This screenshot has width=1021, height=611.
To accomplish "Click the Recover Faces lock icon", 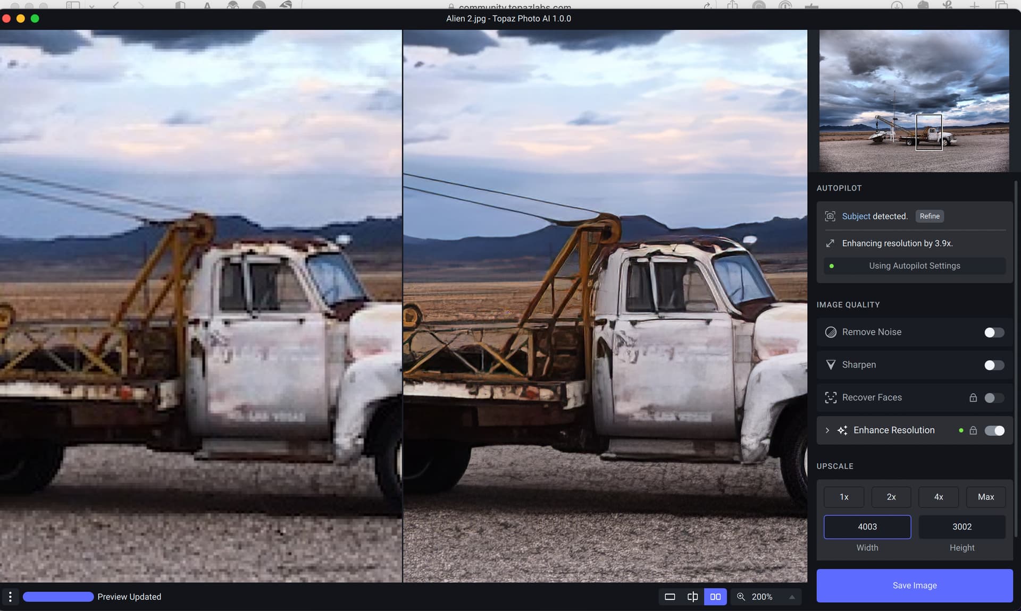I will 973,397.
